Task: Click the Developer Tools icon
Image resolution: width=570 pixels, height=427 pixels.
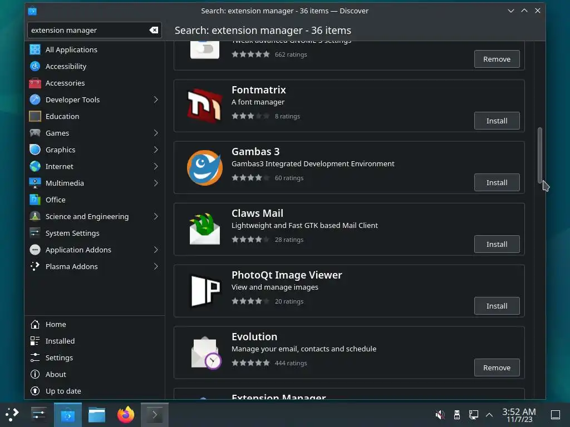Action: pyautogui.click(x=35, y=100)
